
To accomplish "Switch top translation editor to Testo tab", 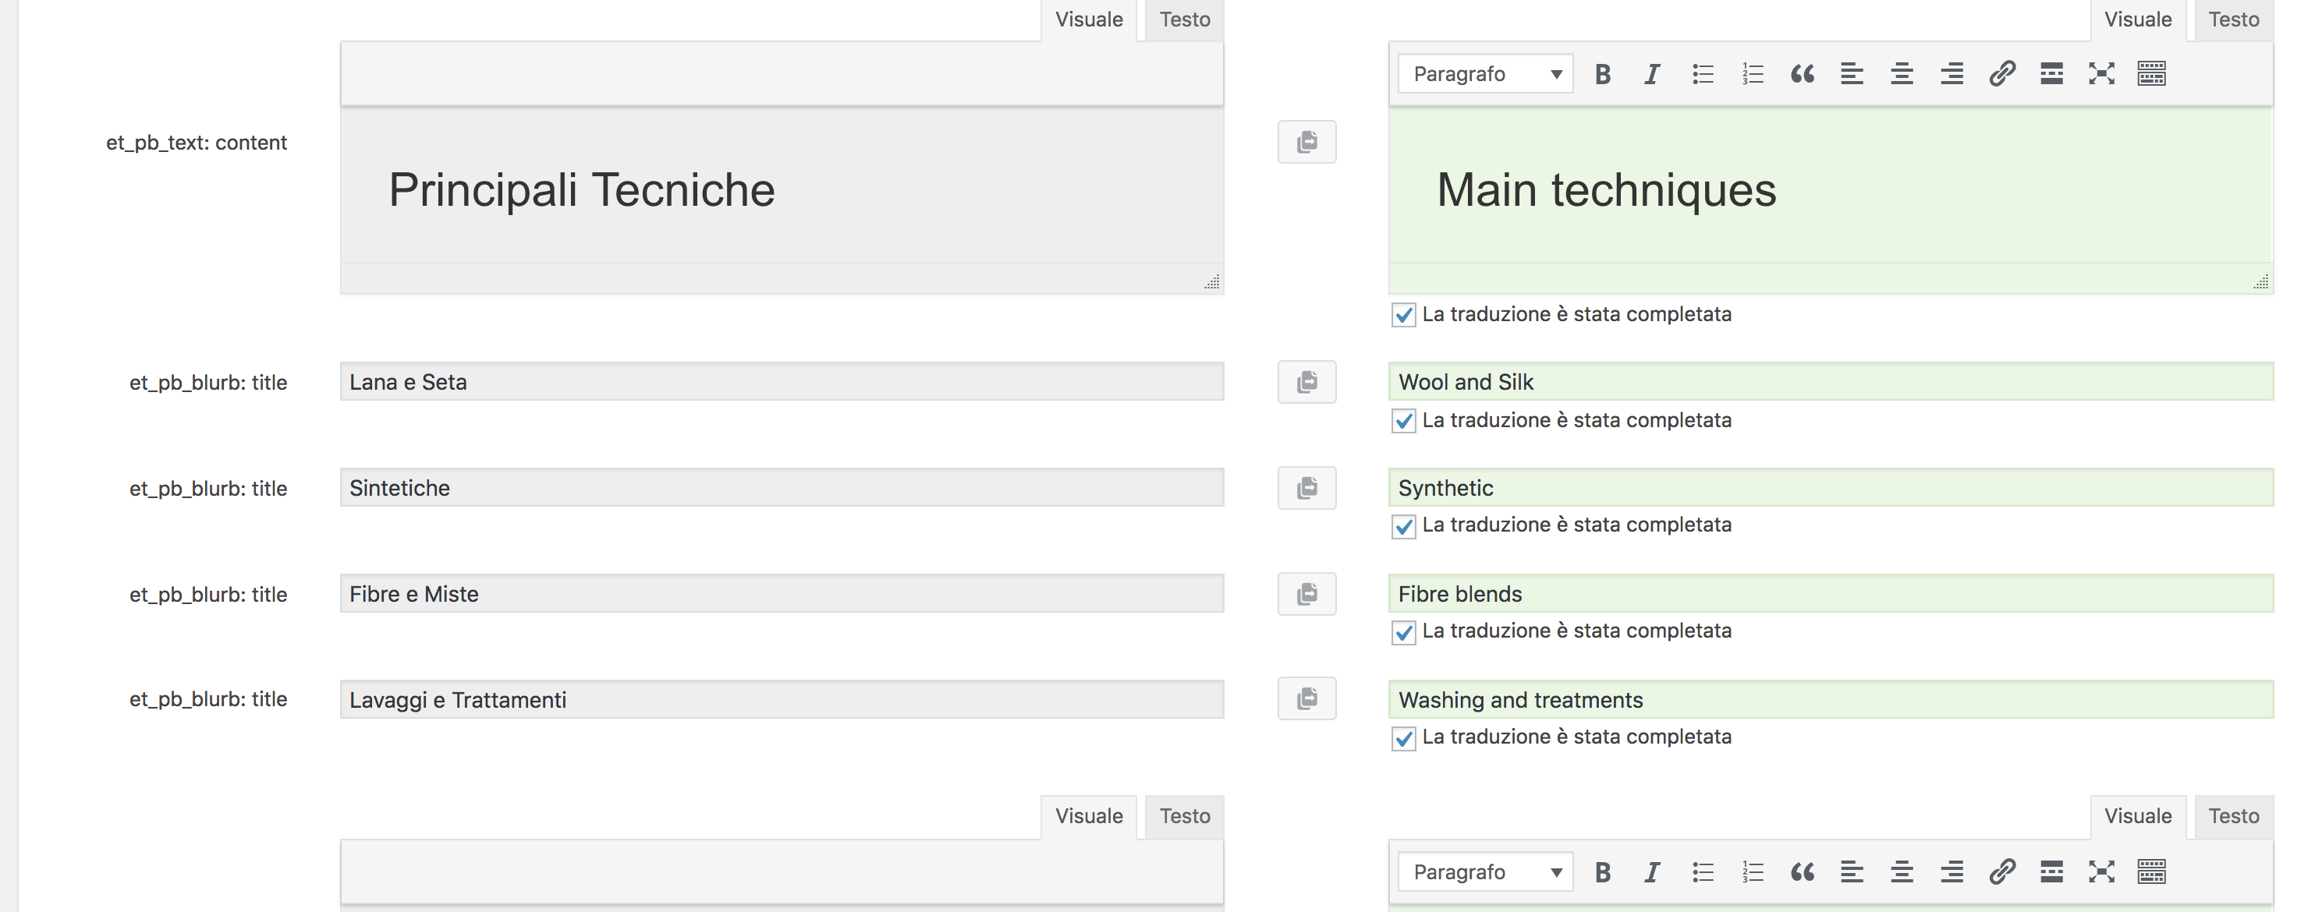I will (x=2233, y=19).
